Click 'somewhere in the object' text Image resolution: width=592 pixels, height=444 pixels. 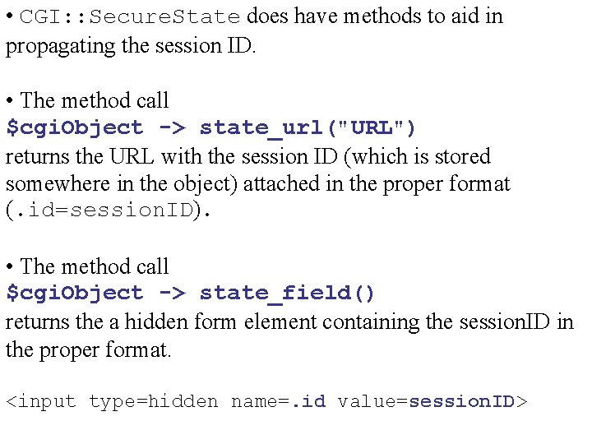point(121,185)
